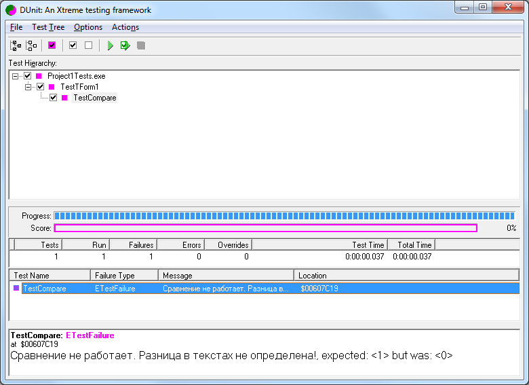Viewport: 529px width, 385px height.
Task: Click the 0:00:00.037 Total Time value
Action: click(x=412, y=257)
